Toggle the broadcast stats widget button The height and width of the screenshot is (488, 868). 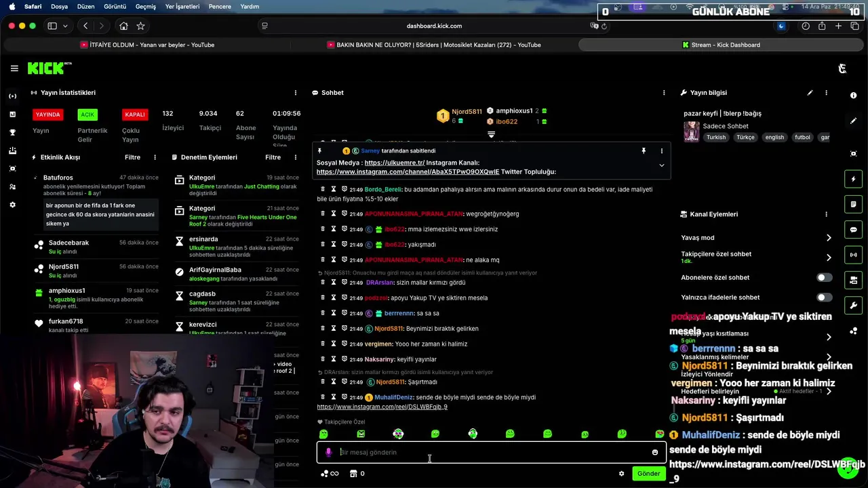tap(853, 255)
